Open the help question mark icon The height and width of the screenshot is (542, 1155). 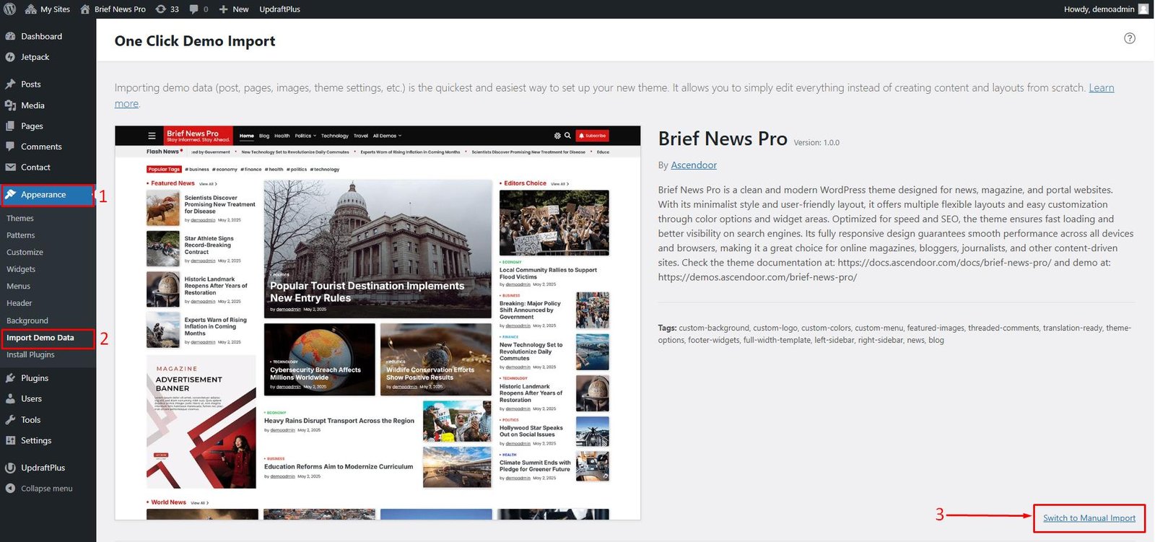click(x=1130, y=38)
